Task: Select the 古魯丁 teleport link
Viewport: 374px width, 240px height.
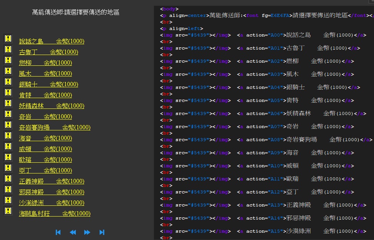Action: click(48, 52)
